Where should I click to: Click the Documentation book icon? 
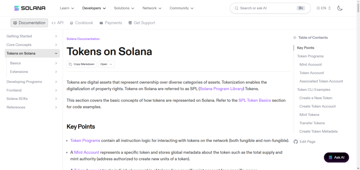click(15, 23)
